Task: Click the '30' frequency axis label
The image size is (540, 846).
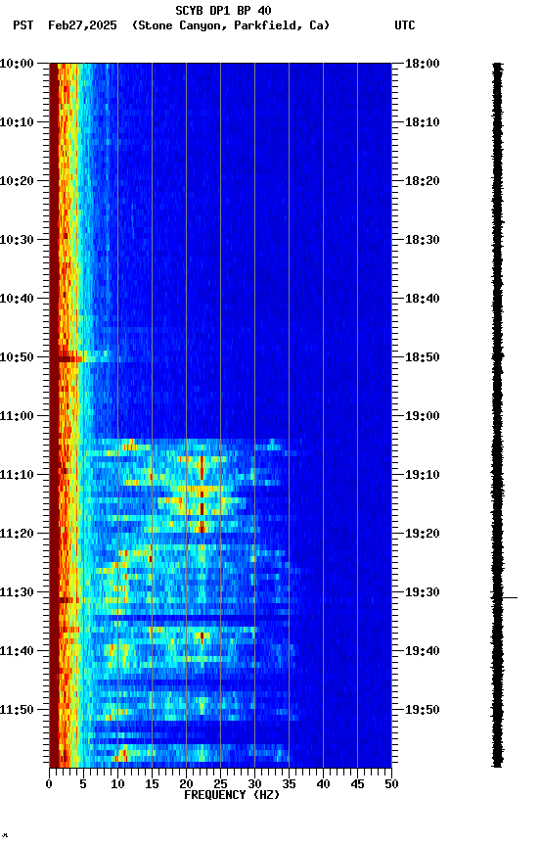Action: pyautogui.click(x=254, y=784)
